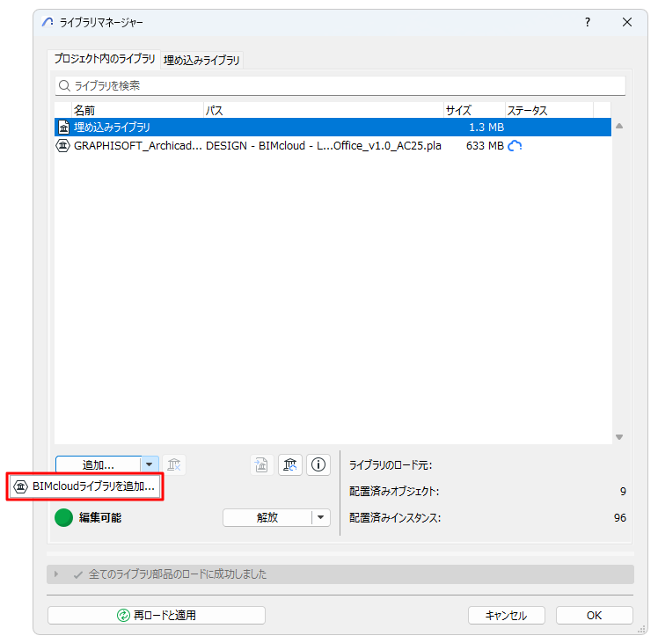This screenshot has width=658, height=643.
Task: Click the DESIGN - BIMcloud path text
Action: click(x=323, y=146)
